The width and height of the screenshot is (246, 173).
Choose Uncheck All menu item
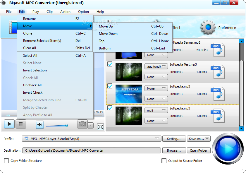pos(55,85)
